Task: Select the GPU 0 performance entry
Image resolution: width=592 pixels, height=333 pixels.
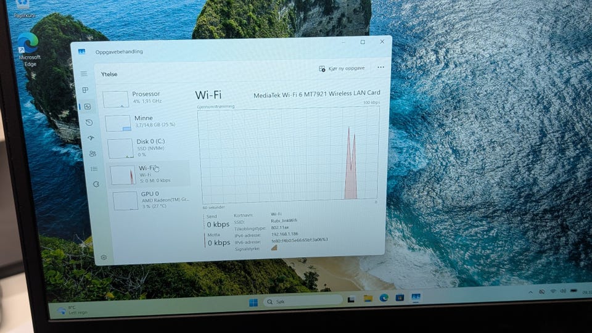Action: (152, 200)
